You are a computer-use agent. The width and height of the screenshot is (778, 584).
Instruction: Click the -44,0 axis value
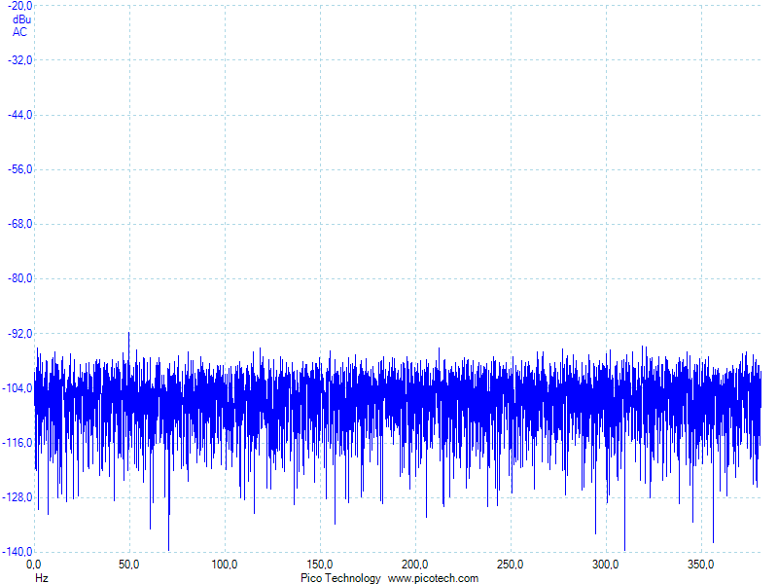pyautogui.click(x=19, y=115)
